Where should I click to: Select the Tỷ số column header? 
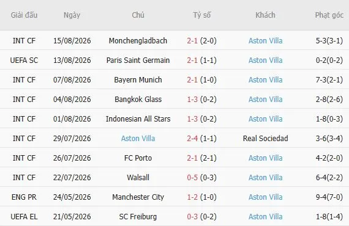201,15
